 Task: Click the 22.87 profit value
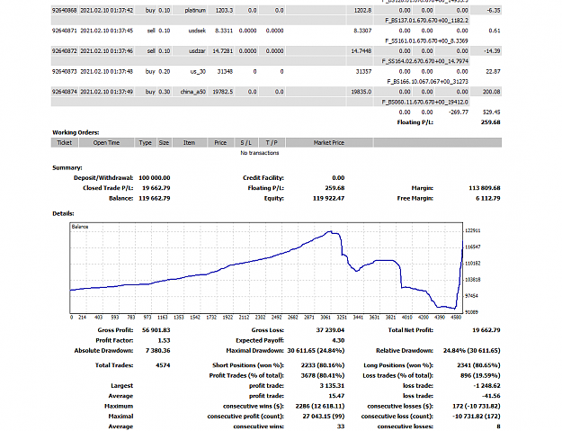pos(493,72)
